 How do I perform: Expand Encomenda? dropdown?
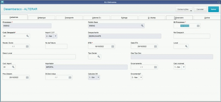141,78
